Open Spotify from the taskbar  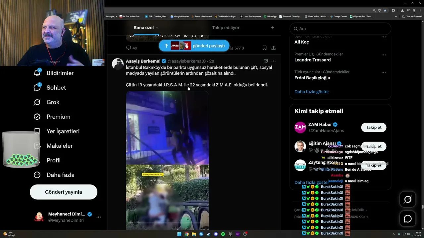click(x=223, y=234)
